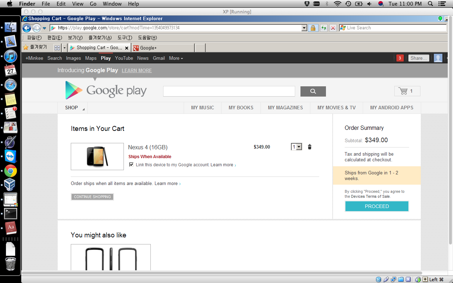Image resolution: width=453 pixels, height=283 pixels.
Task: Uncheck Link this device to my Google account
Action: pos(131,165)
